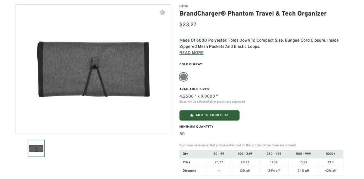
Task: Click the HIT® brand label
Action: coord(183,6)
